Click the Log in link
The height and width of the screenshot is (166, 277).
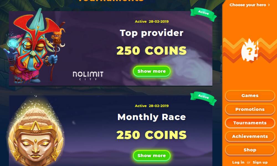click(238, 162)
